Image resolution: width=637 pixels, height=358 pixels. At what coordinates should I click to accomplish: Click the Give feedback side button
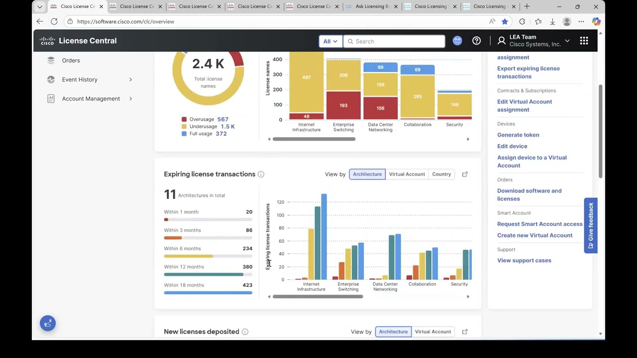click(591, 225)
